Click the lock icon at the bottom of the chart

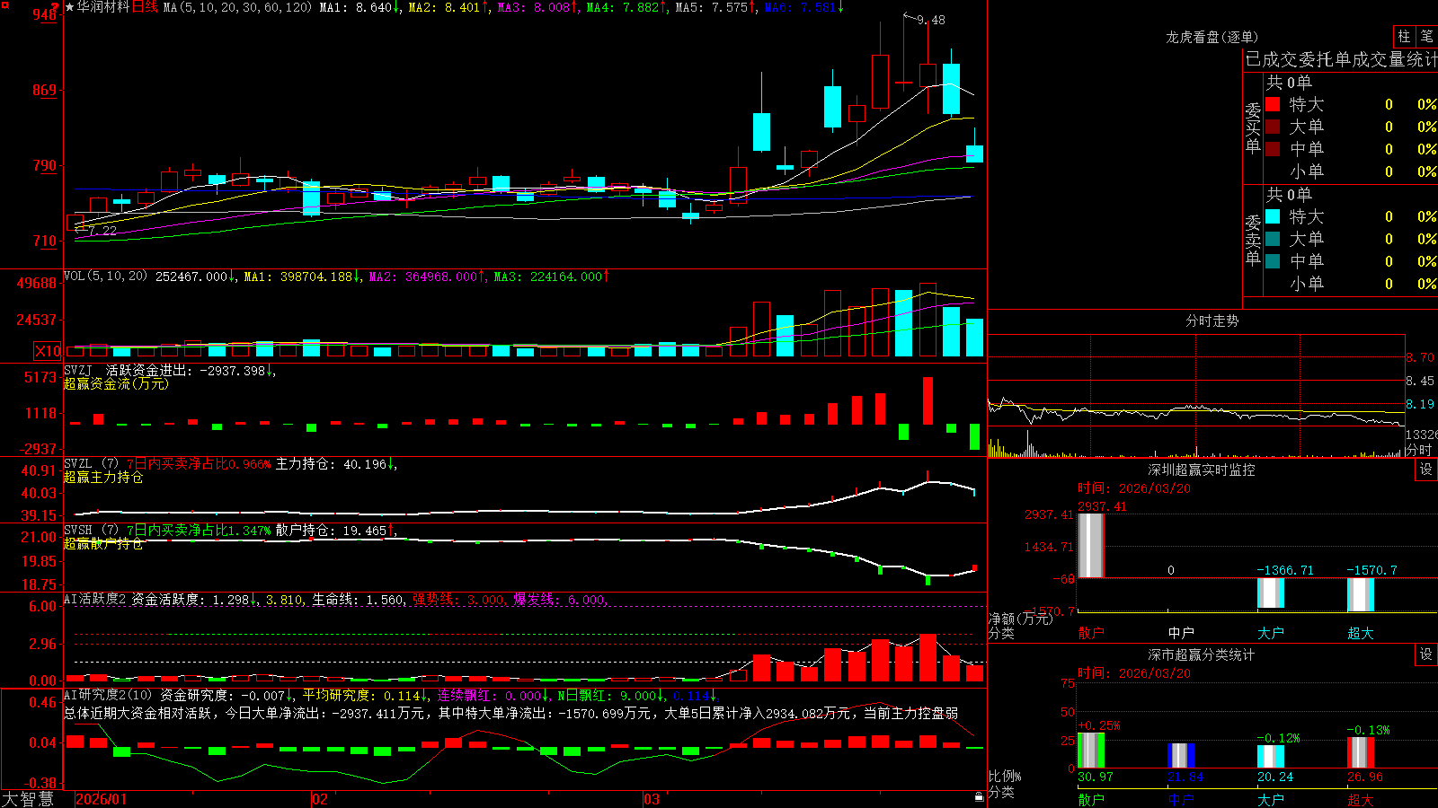pos(979,797)
